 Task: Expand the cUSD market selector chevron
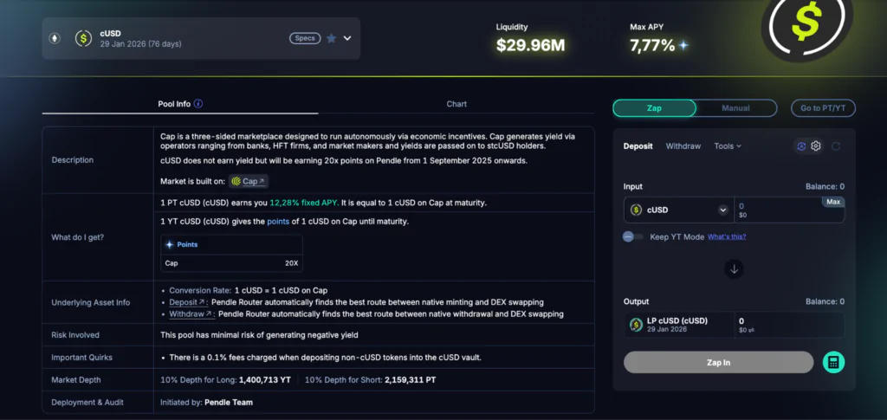pyautogui.click(x=347, y=38)
